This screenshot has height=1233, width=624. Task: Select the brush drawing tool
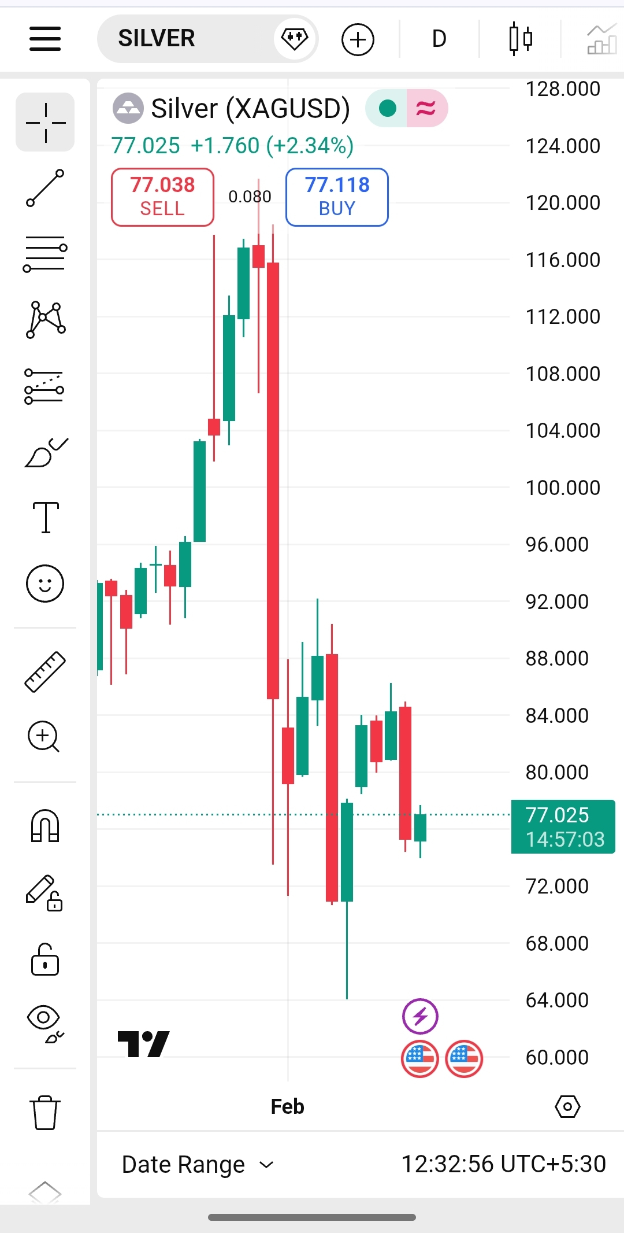tap(45, 452)
